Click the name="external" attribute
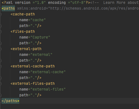The width and height of the screenshot is (139, 109). [x=36, y=55]
